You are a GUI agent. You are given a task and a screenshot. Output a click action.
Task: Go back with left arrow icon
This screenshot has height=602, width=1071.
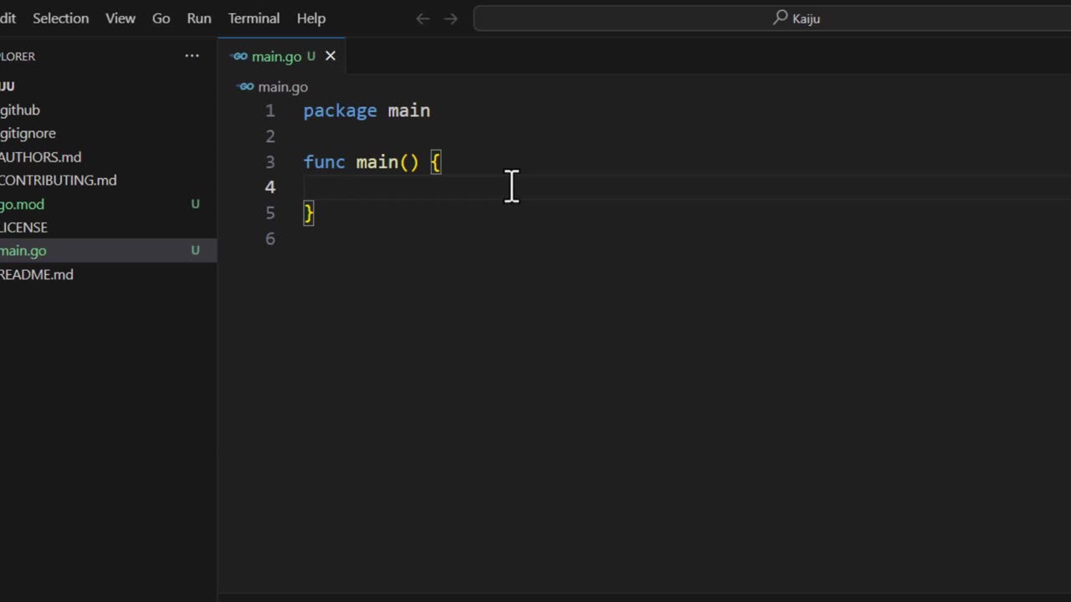pos(423,18)
